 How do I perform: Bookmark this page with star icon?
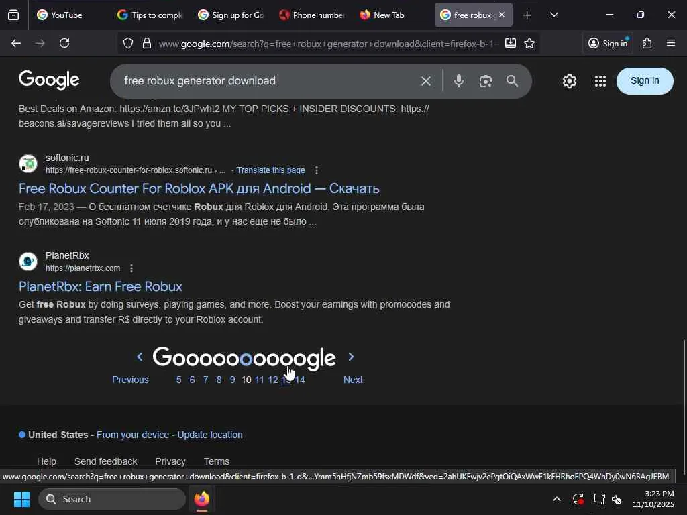pyautogui.click(x=529, y=43)
